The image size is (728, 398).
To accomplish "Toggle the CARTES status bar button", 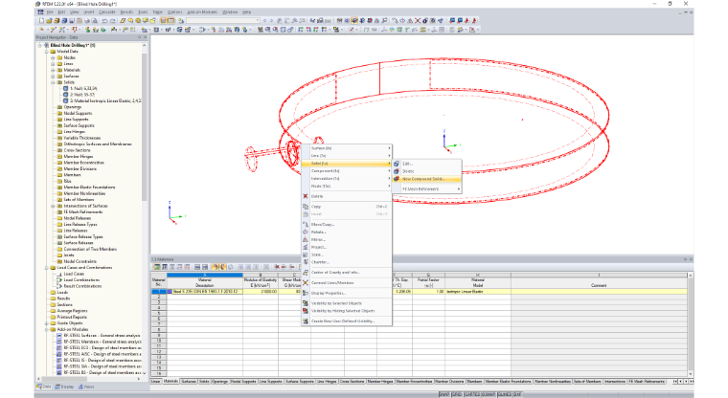I will 472,394.
